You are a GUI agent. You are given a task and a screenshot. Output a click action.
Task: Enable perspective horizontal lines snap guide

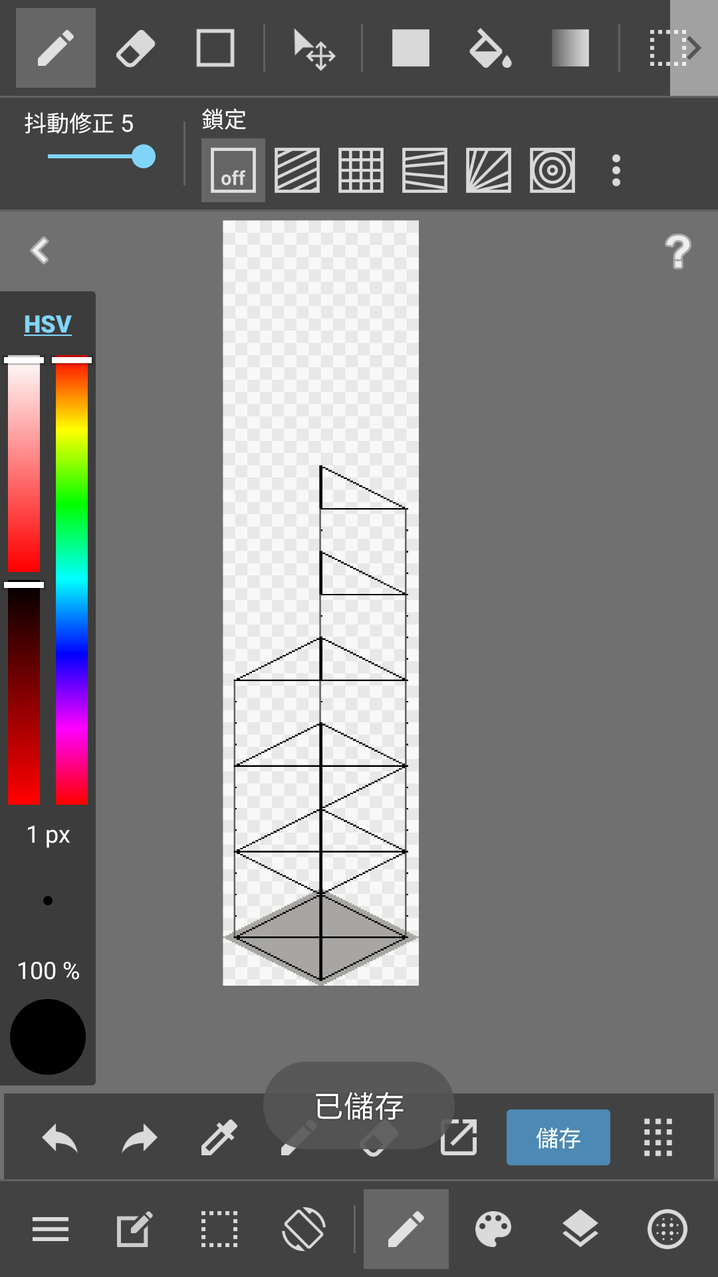pyautogui.click(x=425, y=170)
